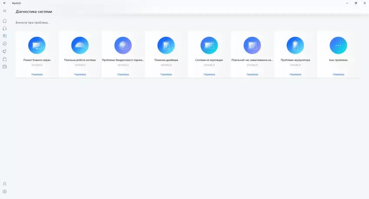Viewport: 369px width, 199px height.
Task: Open settings gear in the sidebar
Action: pos(5,191)
